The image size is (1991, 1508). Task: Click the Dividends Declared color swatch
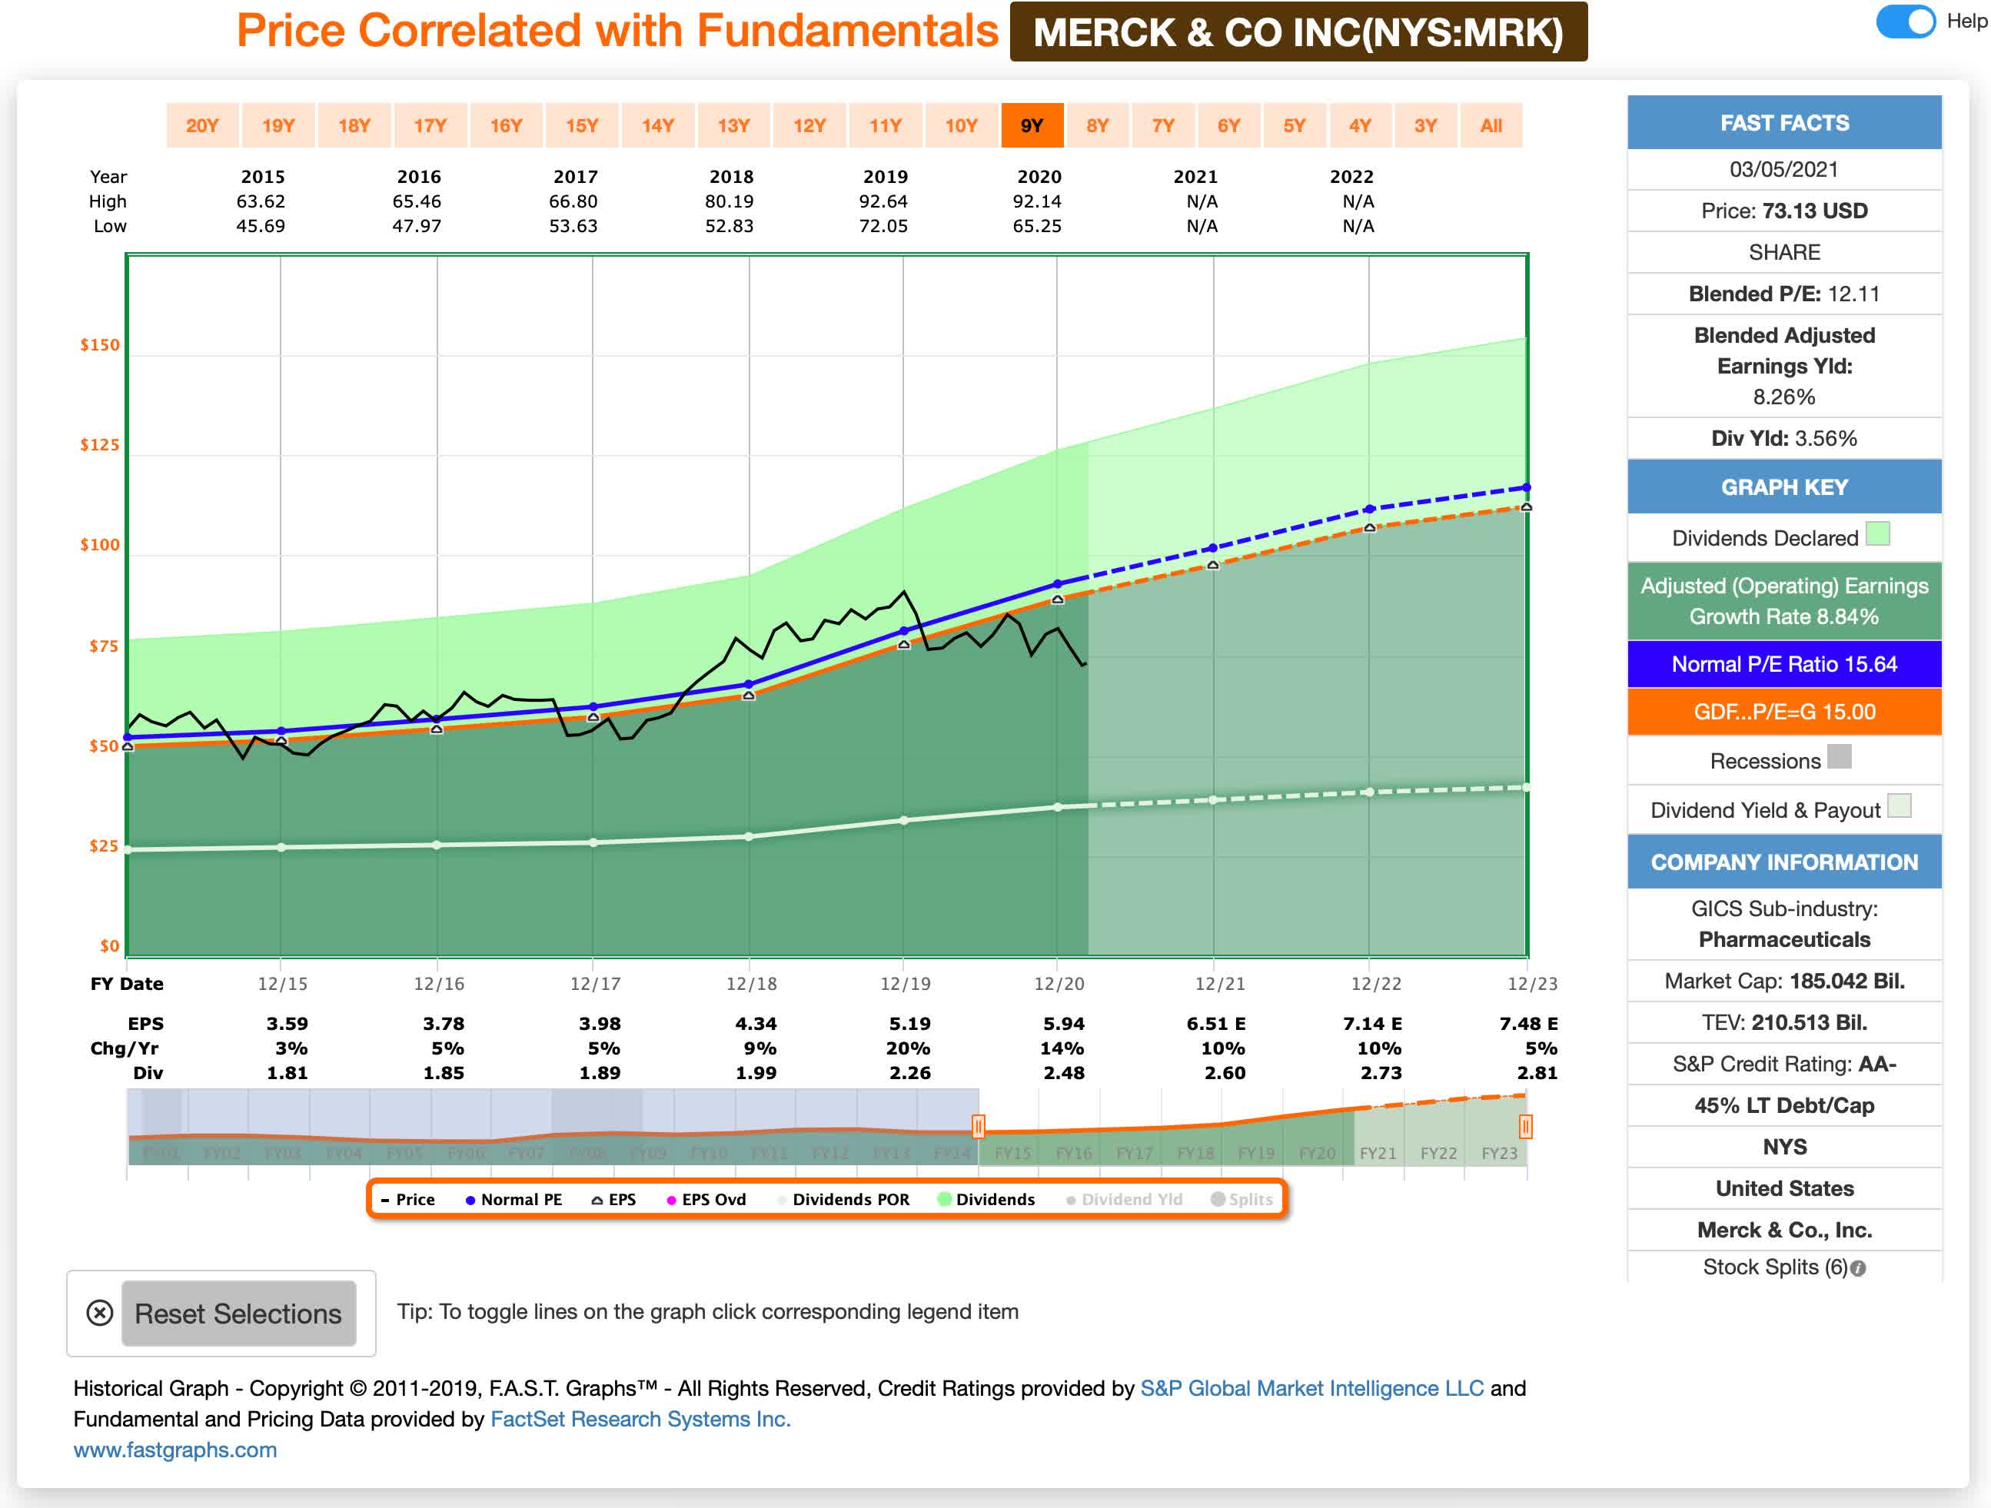[1877, 534]
